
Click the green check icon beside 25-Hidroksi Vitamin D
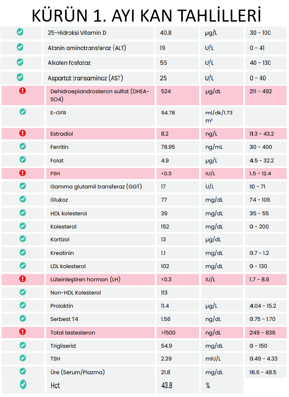click(20, 32)
